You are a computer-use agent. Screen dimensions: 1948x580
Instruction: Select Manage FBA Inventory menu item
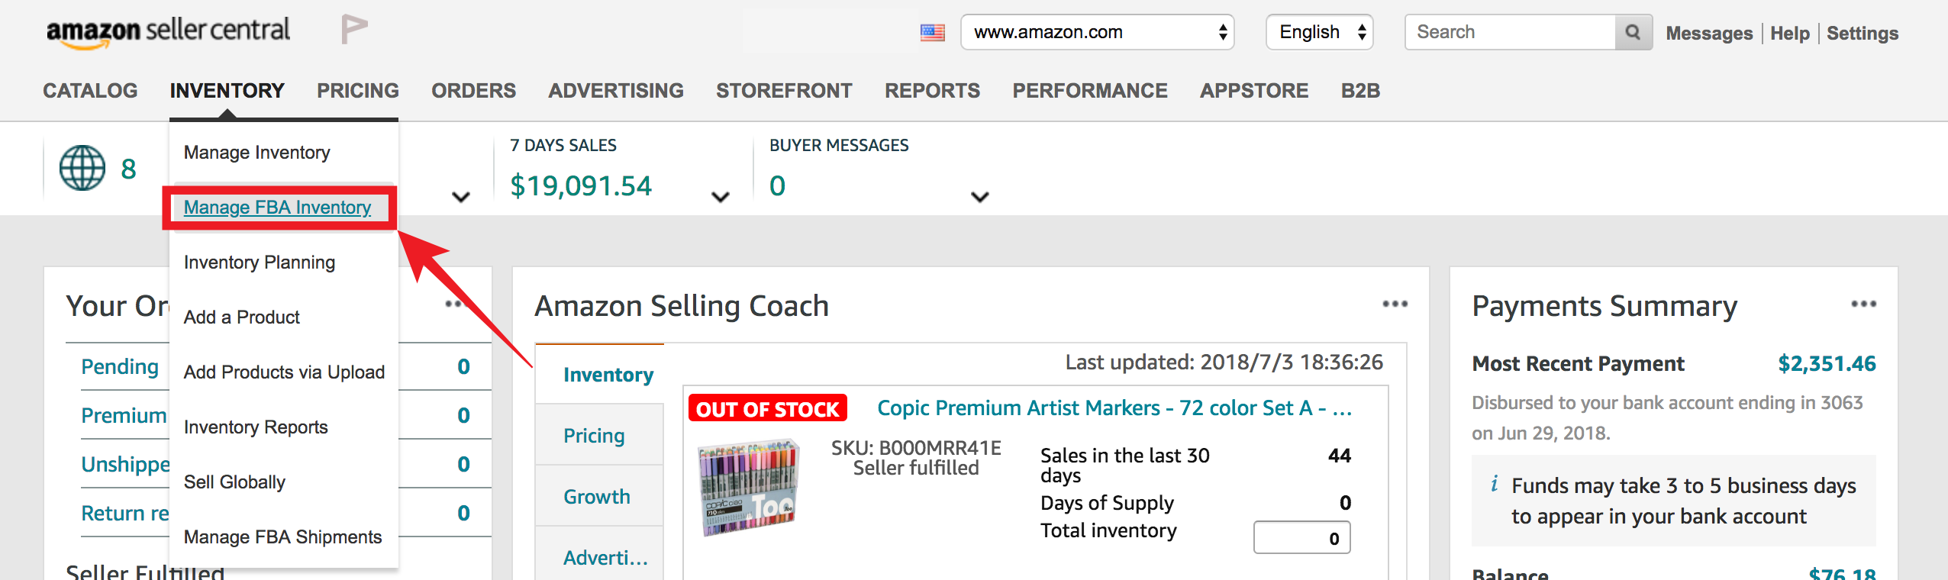pyautogui.click(x=278, y=208)
